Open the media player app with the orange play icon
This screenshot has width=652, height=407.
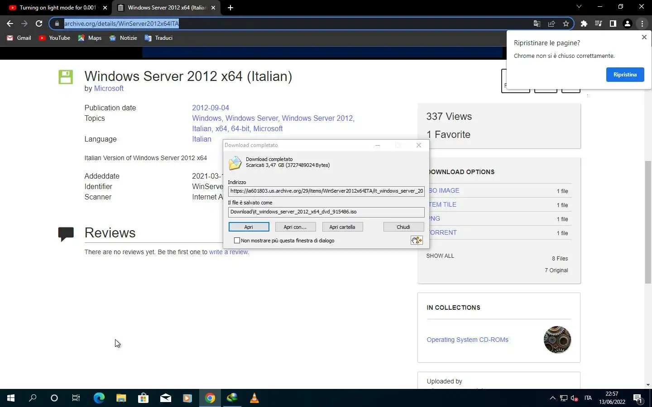[x=187, y=398]
